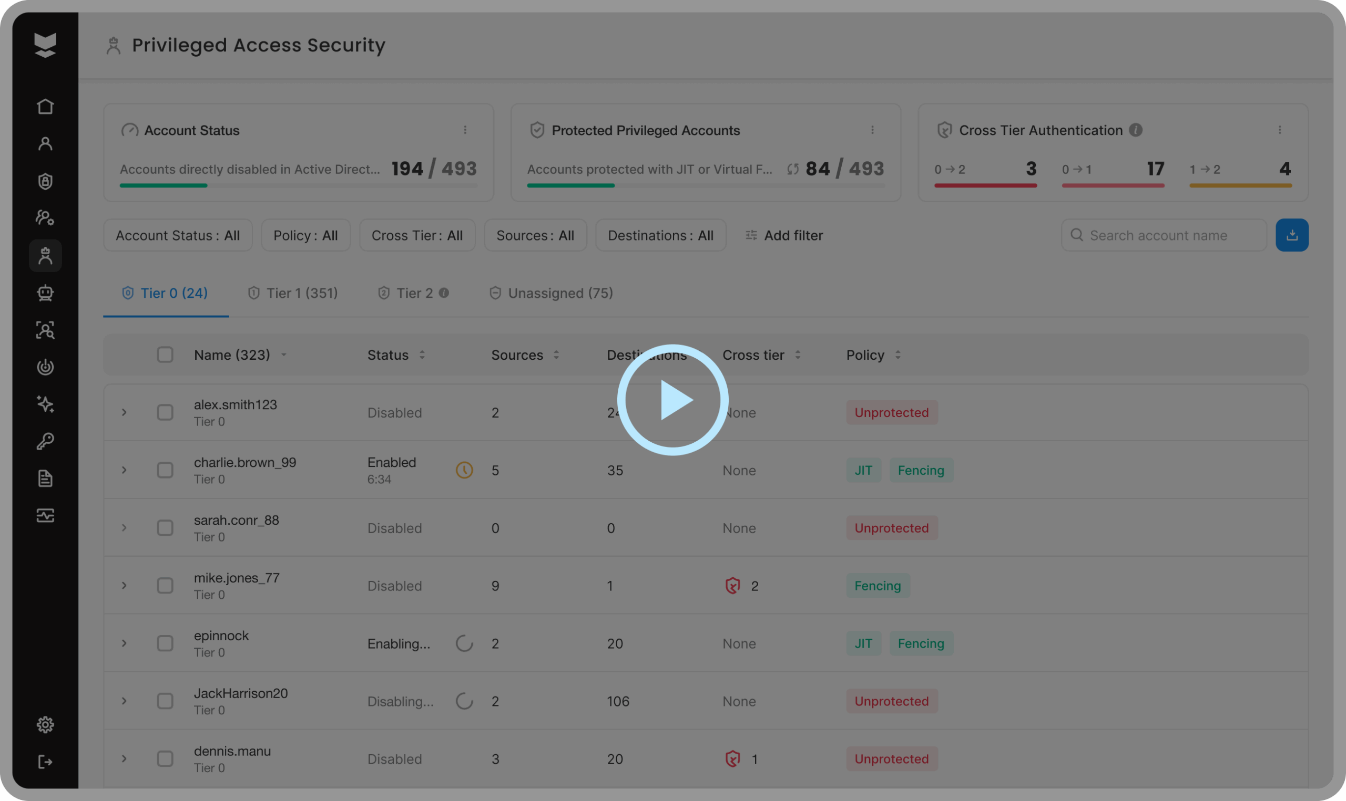
Task: Click the Add filter button
Action: 784,235
